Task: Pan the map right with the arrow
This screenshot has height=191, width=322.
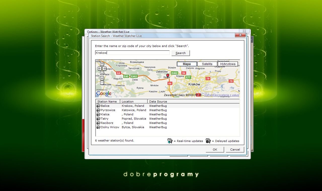Action: (104, 68)
